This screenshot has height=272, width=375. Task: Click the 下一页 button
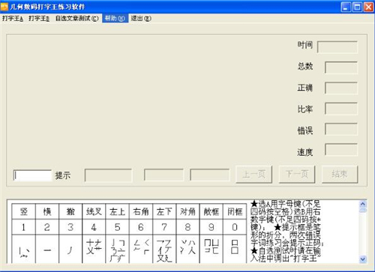(x=297, y=174)
